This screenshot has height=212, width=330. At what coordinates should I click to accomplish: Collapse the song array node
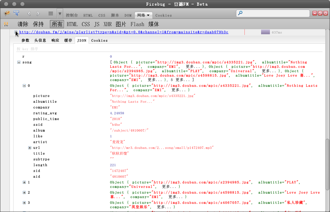coord(19,62)
